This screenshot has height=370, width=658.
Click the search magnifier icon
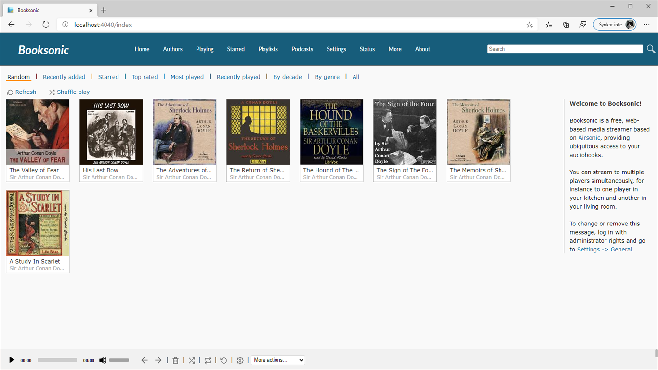coord(651,49)
